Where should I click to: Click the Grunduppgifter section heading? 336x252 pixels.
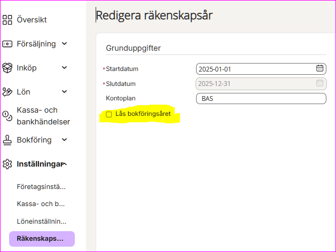[x=134, y=48]
